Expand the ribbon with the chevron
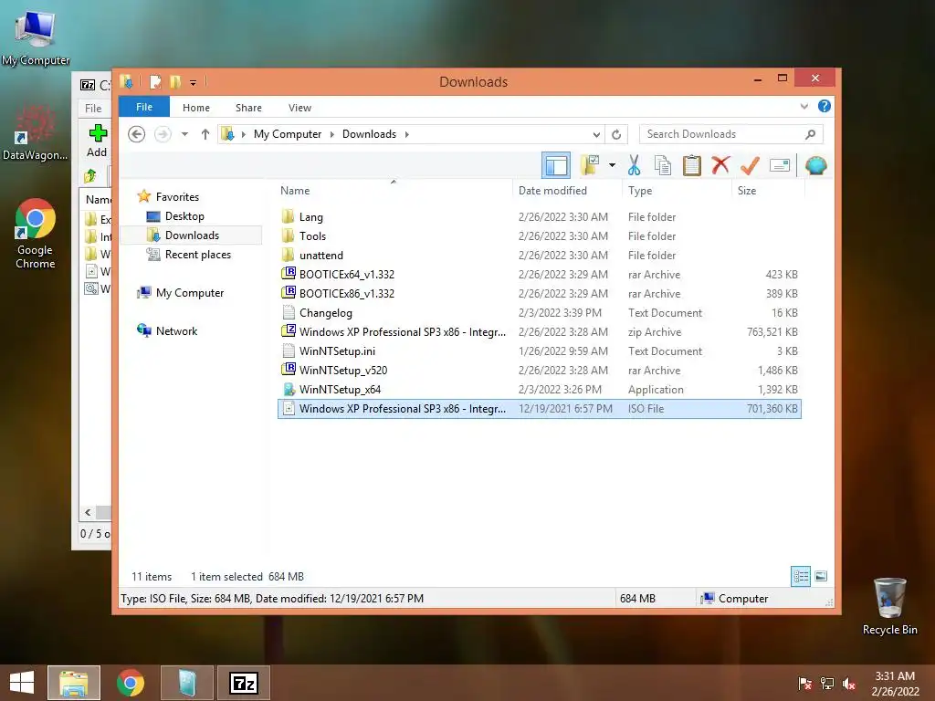Image resolution: width=935 pixels, height=701 pixels. [804, 107]
